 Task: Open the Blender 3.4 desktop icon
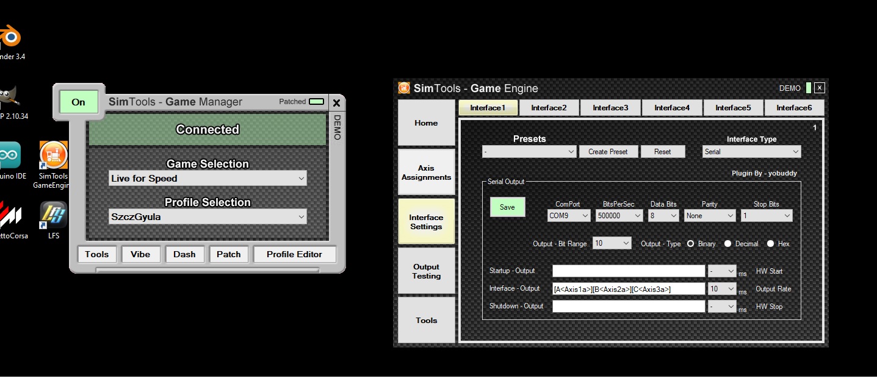[x=10, y=41]
